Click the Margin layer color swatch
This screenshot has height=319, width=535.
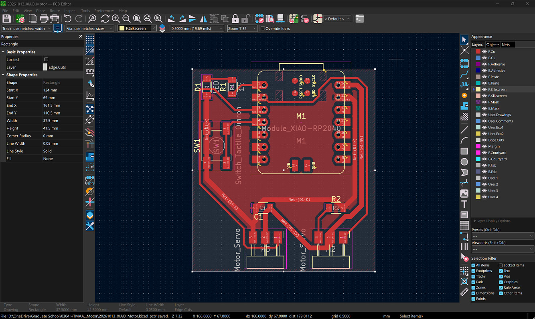tap(478, 147)
